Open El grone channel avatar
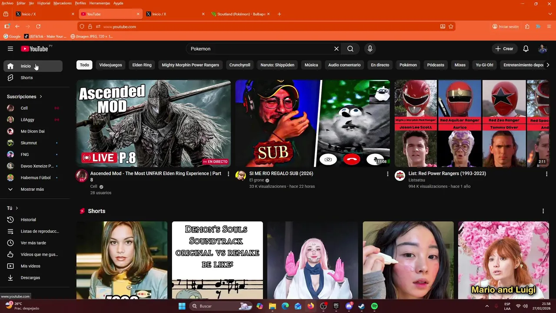The height and width of the screenshot is (313, 556). pos(241,176)
